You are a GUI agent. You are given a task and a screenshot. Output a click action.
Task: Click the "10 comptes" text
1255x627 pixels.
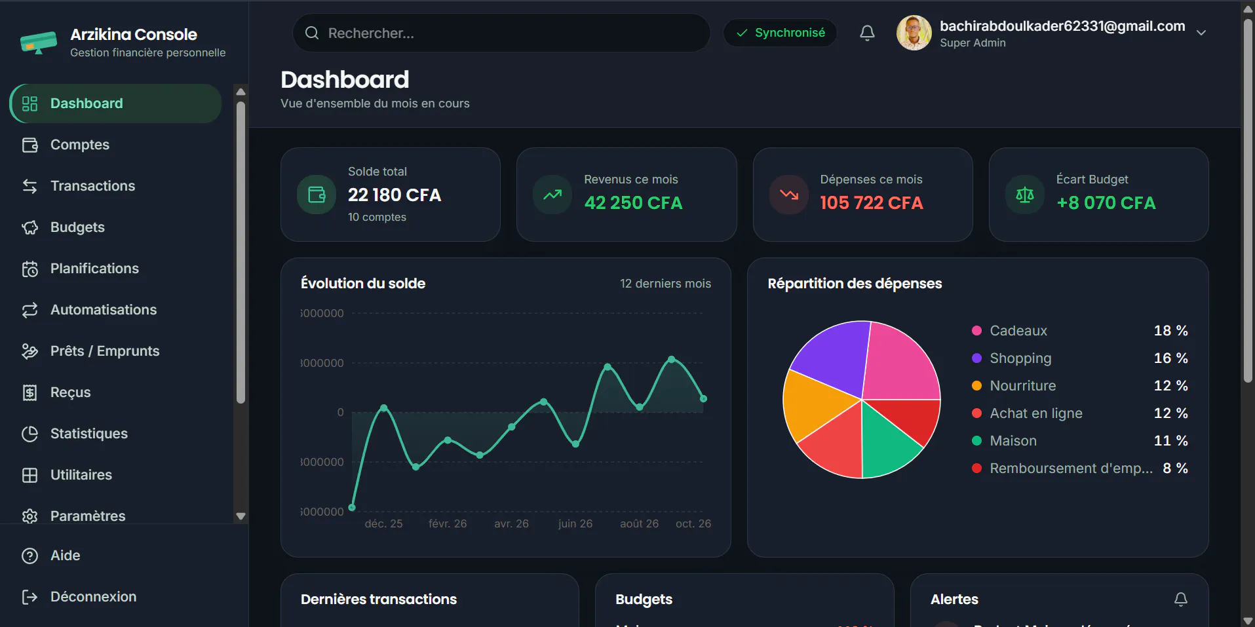pyautogui.click(x=377, y=218)
